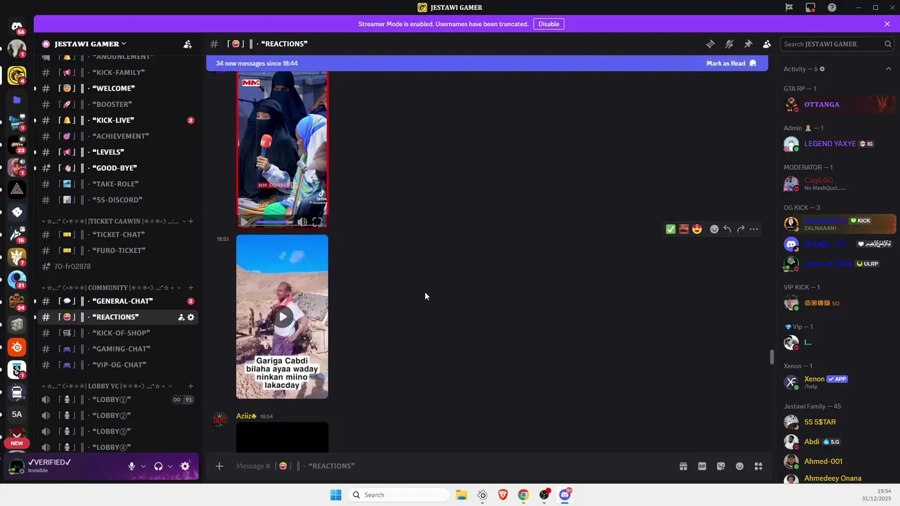The image size is (900, 506).
Task: Open File Explorer from taskbar
Action: tap(461, 495)
